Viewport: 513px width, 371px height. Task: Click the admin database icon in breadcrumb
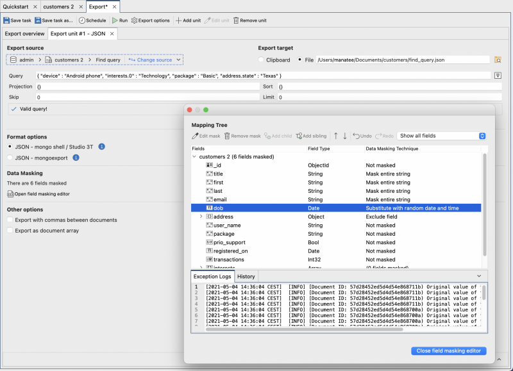coord(13,60)
